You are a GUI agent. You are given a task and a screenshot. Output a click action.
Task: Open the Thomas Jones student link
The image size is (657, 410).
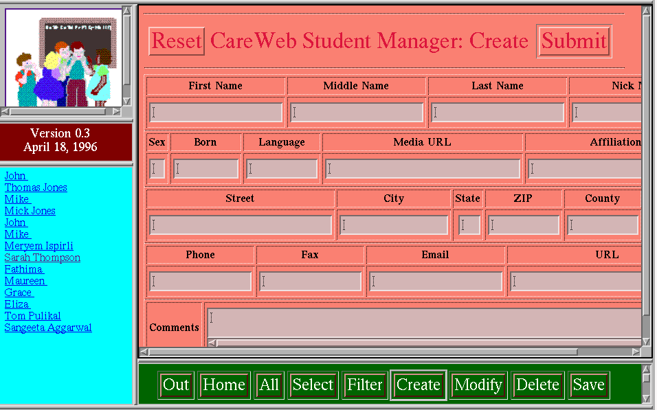coord(36,187)
